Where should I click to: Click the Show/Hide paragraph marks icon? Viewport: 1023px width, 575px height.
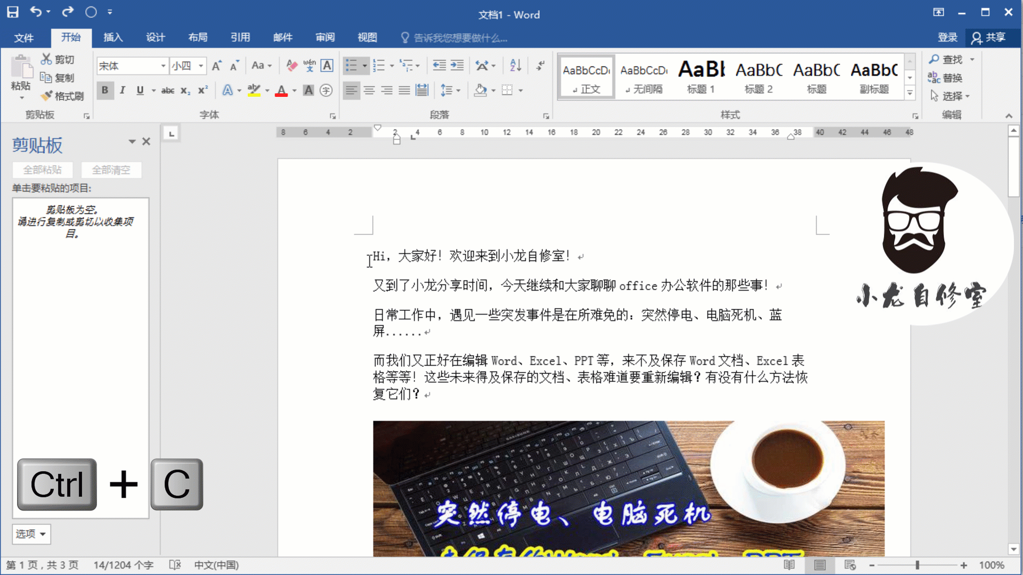[x=540, y=65]
